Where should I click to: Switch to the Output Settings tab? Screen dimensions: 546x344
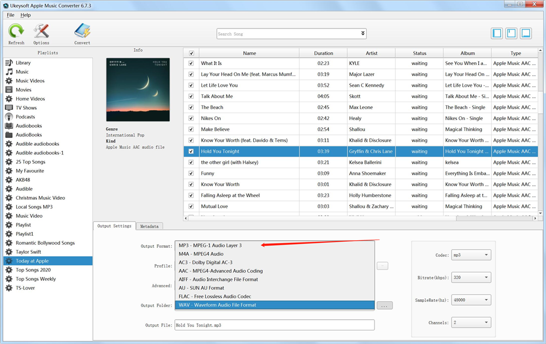(x=114, y=226)
